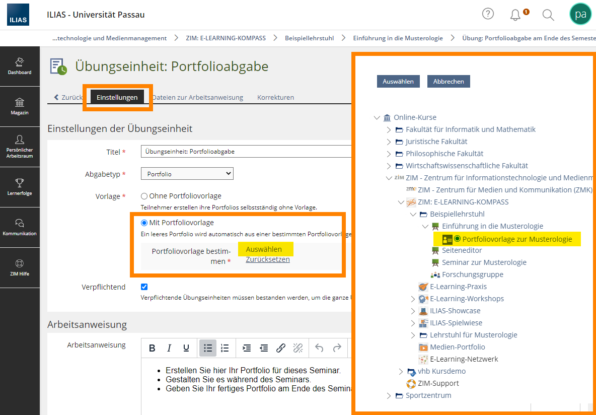This screenshot has height=415, width=596.
Task: Open Persönlicher Arbeitsraum in sidebar
Action: point(20,147)
